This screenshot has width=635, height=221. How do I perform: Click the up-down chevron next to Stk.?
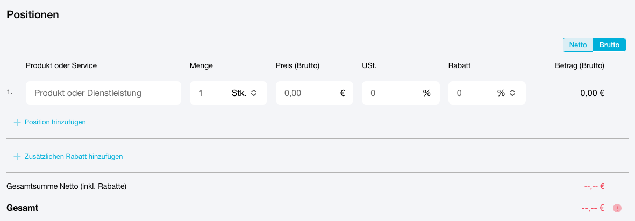click(254, 93)
